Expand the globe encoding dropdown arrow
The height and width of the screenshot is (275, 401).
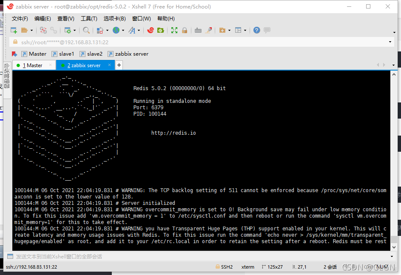[x=123, y=31]
